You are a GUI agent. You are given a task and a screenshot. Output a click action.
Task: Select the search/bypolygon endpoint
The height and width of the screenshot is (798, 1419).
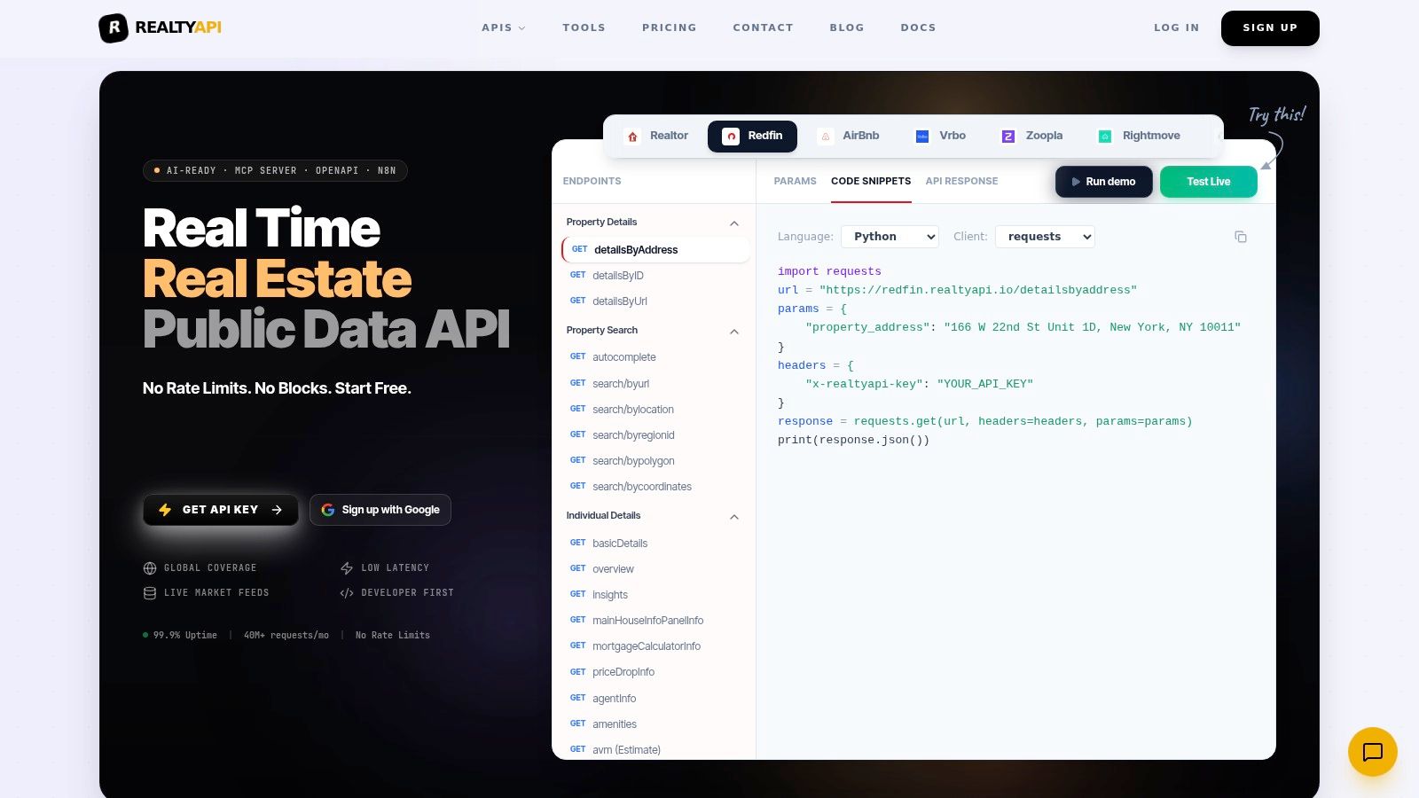655,461
